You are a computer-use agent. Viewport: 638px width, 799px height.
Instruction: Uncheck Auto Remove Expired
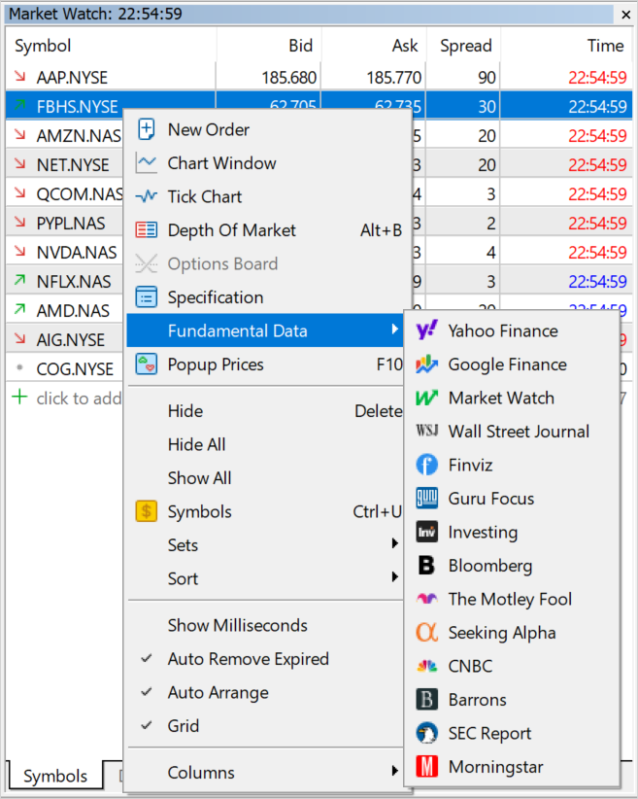click(x=248, y=659)
